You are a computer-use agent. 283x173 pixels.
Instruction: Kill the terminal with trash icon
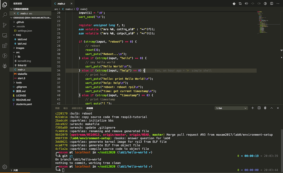coord(265,108)
